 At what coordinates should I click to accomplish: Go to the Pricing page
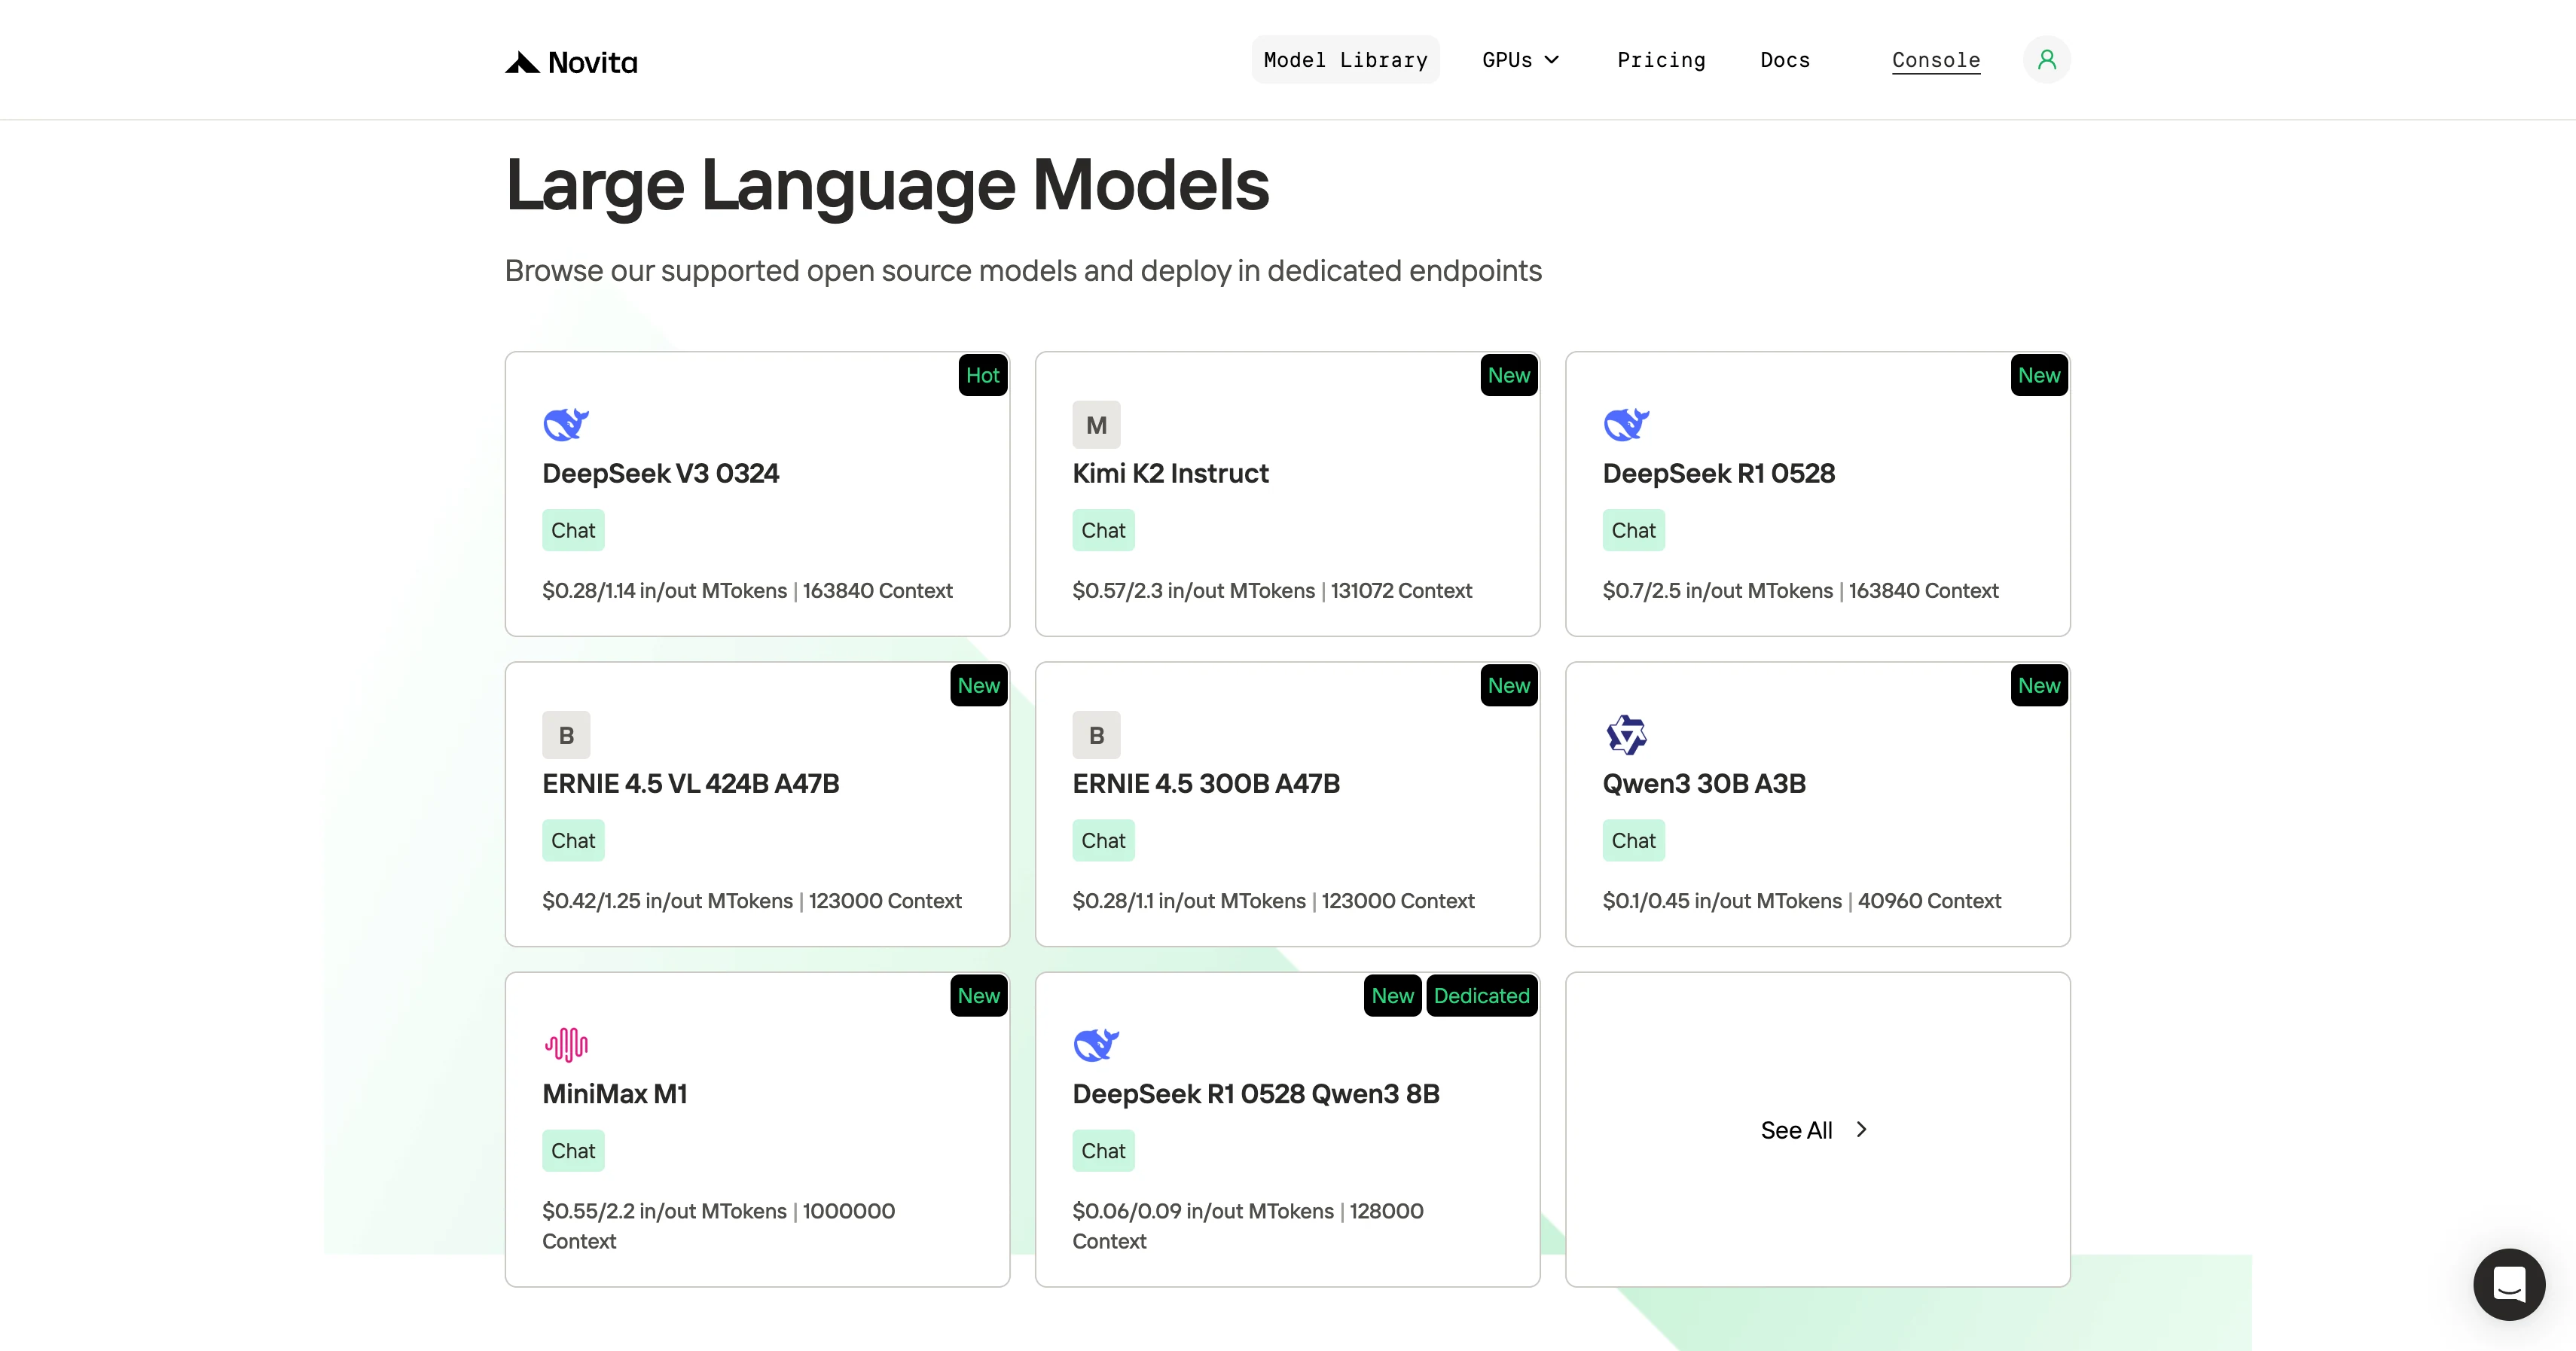tap(1661, 60)
